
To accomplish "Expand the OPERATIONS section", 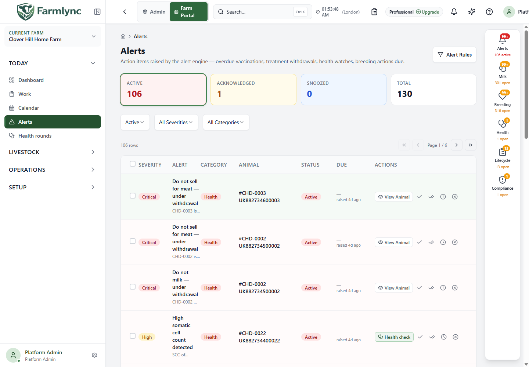I will 53,170.
